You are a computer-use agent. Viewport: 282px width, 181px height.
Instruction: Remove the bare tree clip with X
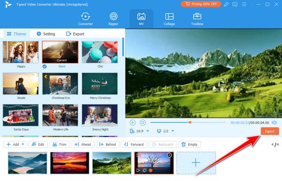pos(169,155)
